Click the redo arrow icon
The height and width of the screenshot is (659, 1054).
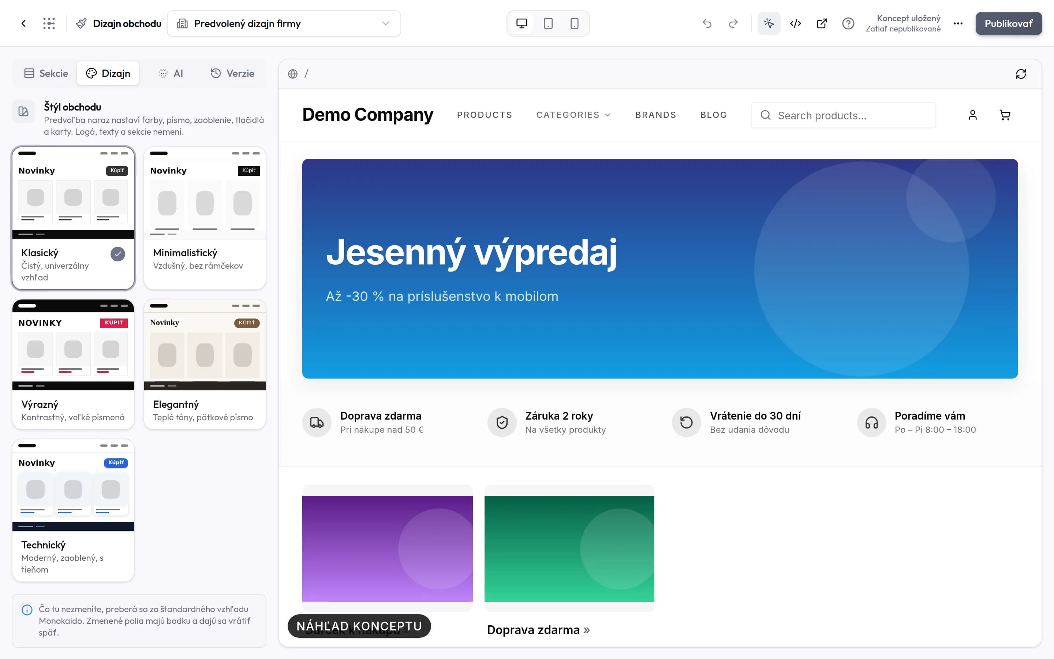click(x=733, y=23)
